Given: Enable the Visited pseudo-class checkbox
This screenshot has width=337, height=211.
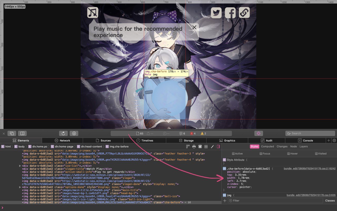Looking at the screenshot, I should pyautogui.click(x=316, y=154).
